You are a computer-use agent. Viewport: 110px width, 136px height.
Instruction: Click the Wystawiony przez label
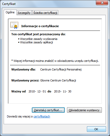[x=25, y=80]
